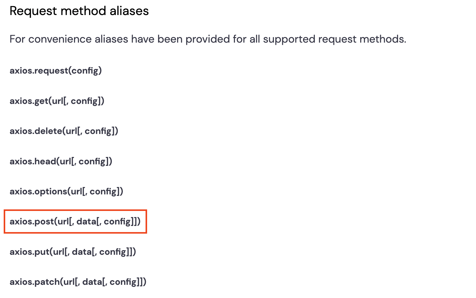Select the axios.put(url[, data[, config]]) line
This screenshot has height=298, width=476.
click(73, 252)
